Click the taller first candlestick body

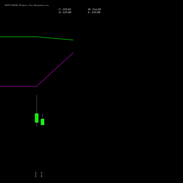point(37,118)
